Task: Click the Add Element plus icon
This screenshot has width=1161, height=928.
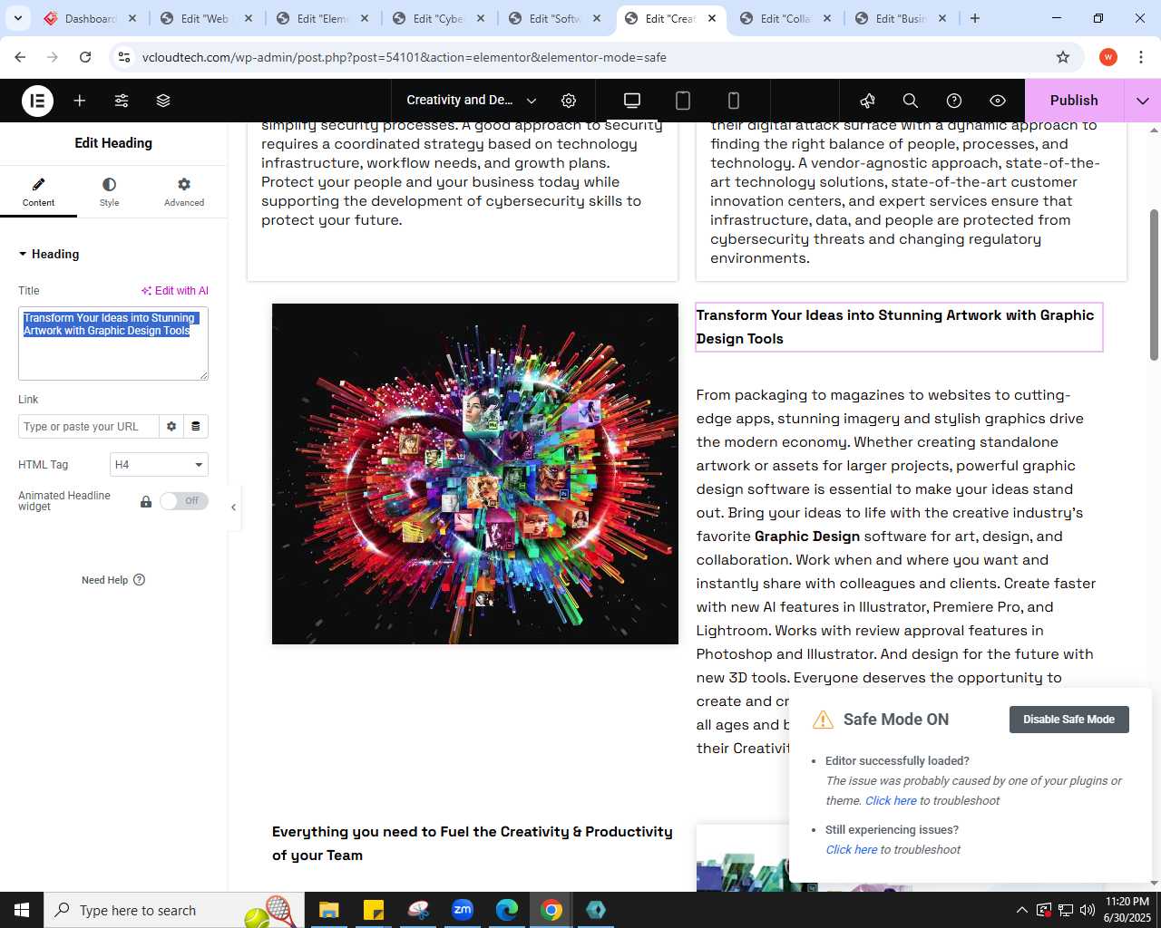Action: click(x=80, y=101)
